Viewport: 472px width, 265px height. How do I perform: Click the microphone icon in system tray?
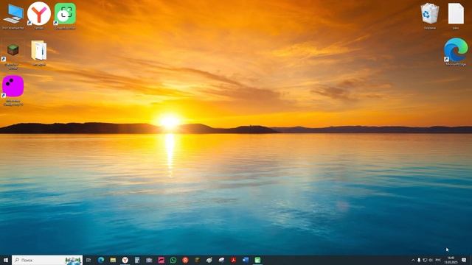pyautogui.click(x=419, y=260)
